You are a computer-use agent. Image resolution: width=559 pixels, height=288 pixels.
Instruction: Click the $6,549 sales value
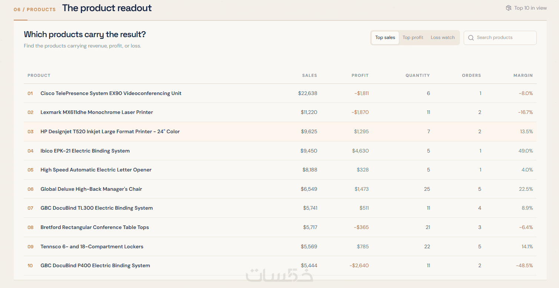point(309,189)
